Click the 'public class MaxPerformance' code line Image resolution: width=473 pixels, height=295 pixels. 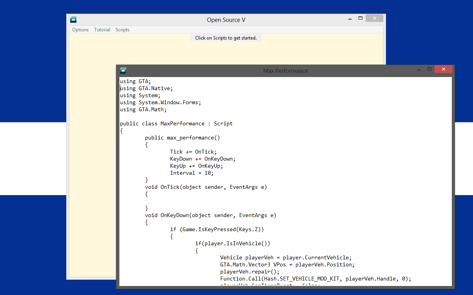[x=176, y=124]
